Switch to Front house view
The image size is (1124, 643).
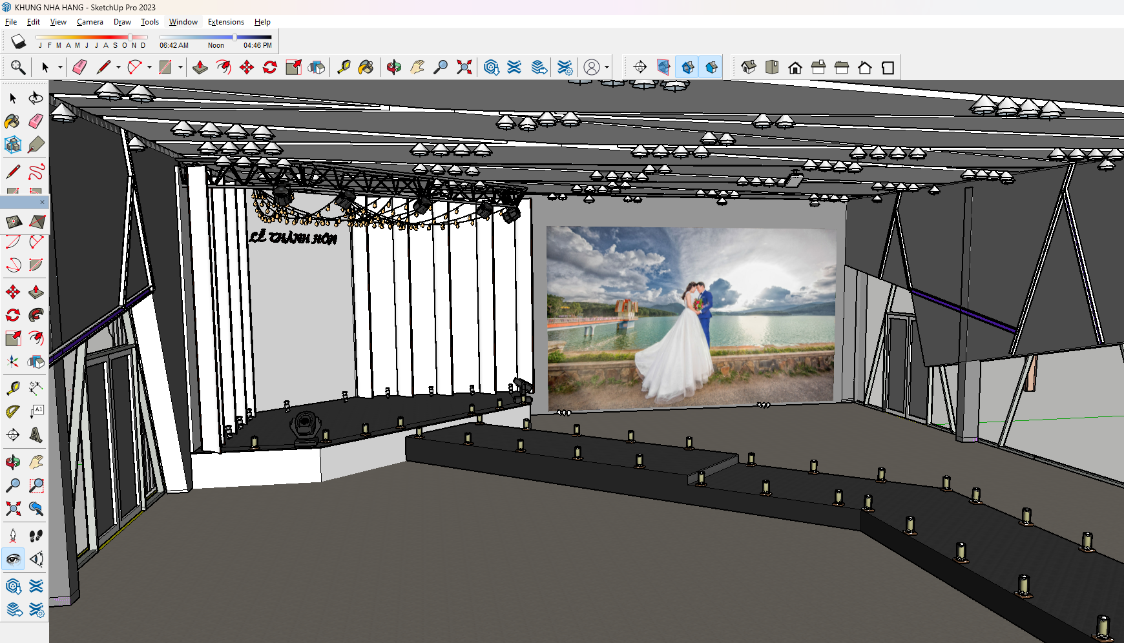(795, 67)
